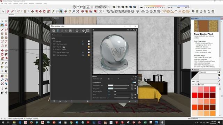Select the Orbit tool in top toolbar

(x=66, y=11)
